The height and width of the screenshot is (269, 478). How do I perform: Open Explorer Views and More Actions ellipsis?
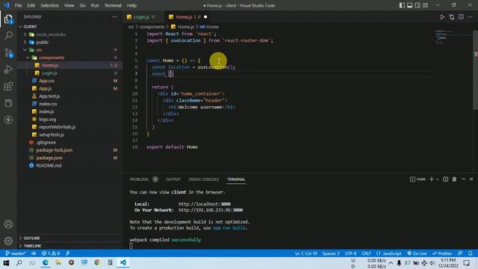pos(114,16)
